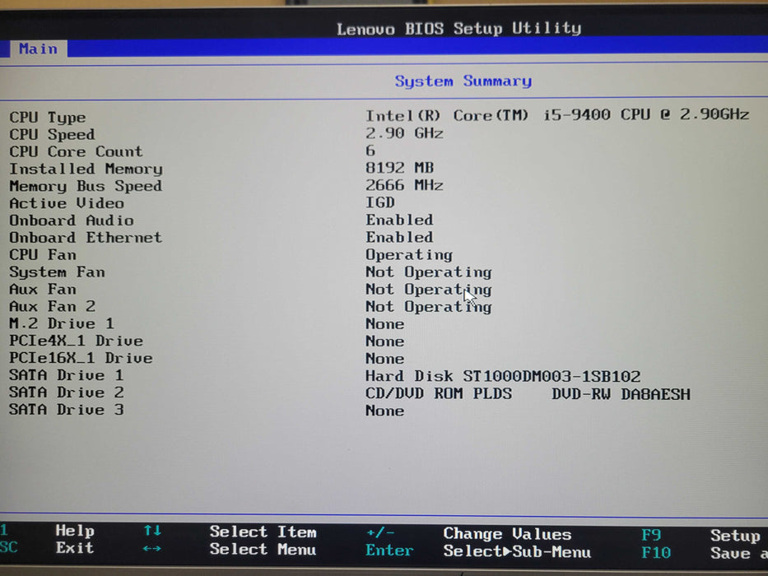Screen dimensions: 768x576
Task: Click the left-right arrows icon
Action: (152, 549)
